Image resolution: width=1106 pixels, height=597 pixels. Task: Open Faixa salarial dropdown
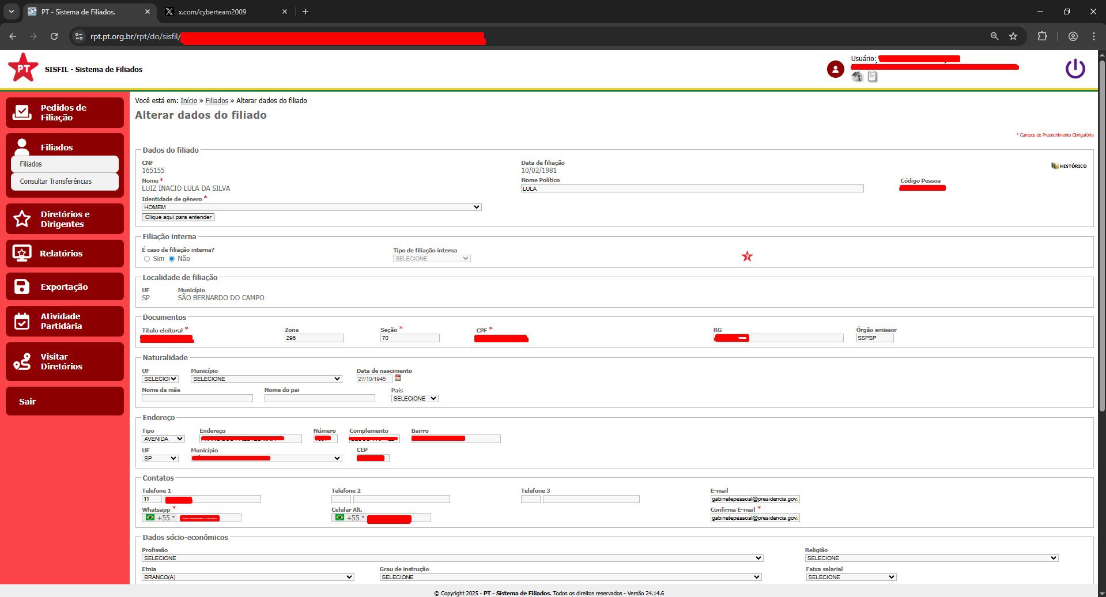pos(851,577)
